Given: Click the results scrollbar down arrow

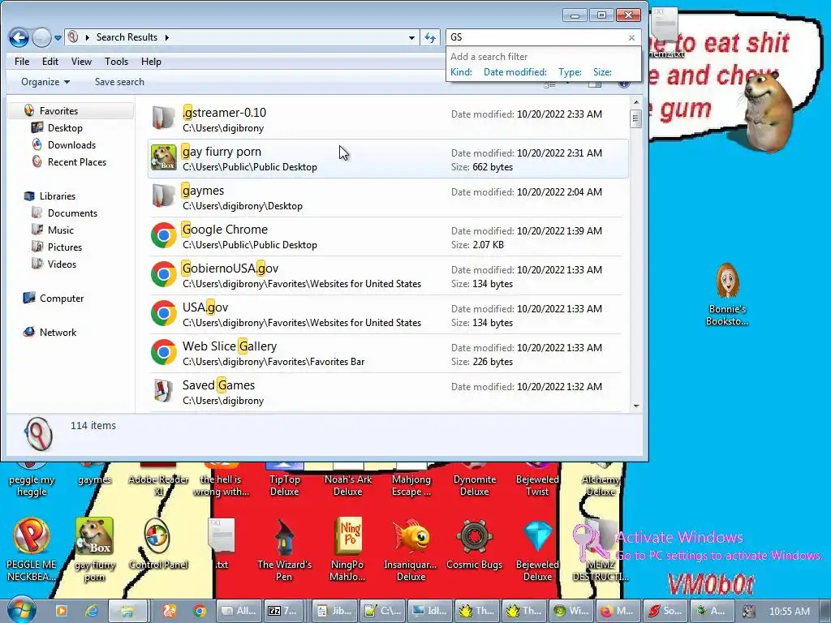Looking at the screenshot, I should 636,406.
